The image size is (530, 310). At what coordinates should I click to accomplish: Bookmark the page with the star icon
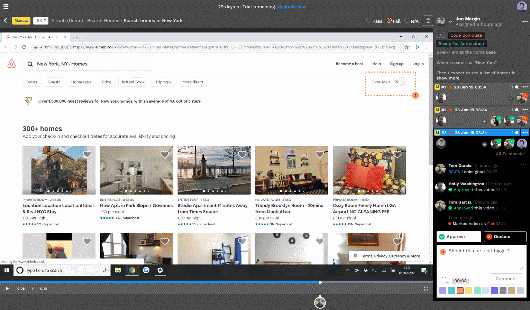click(407, 47)
